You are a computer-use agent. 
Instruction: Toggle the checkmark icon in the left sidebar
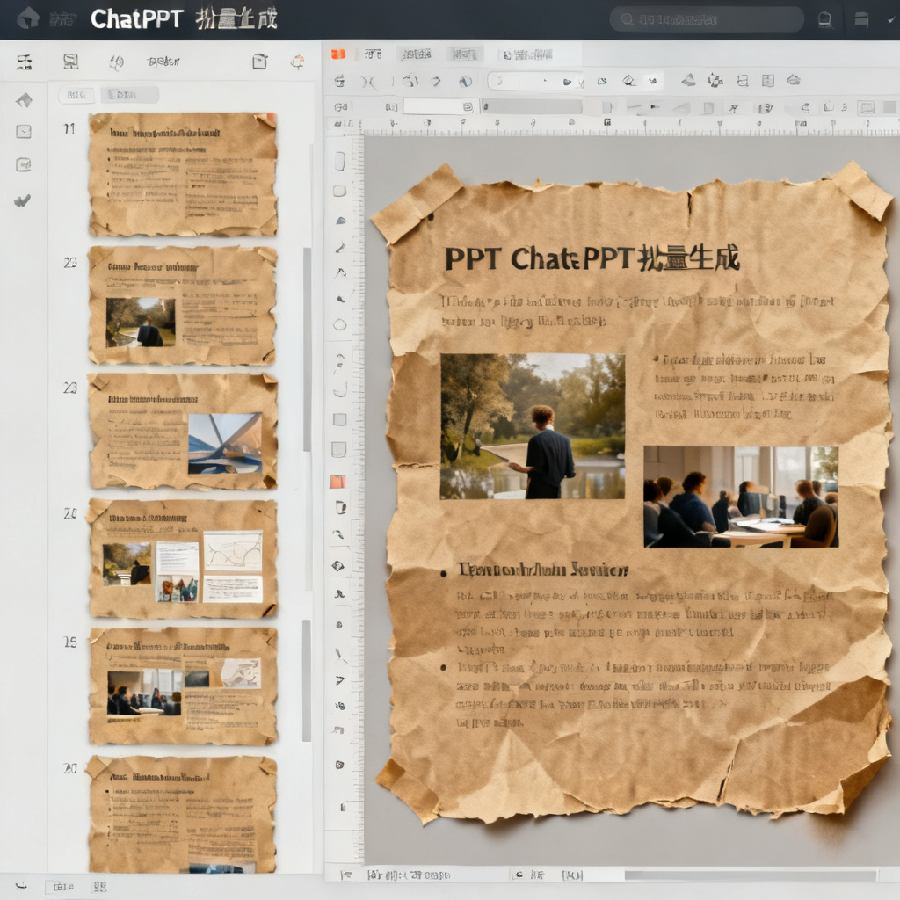click(x=22, y=200)
